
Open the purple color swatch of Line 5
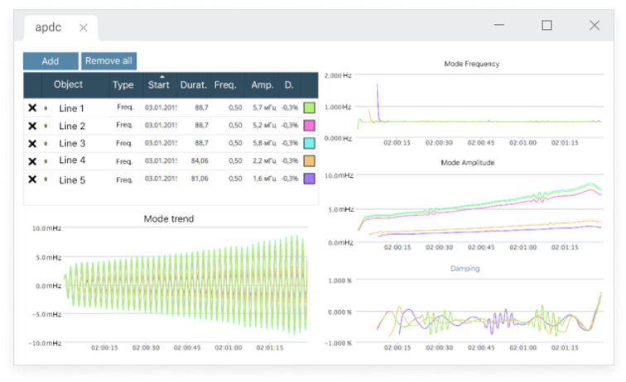tap(310, 179)
